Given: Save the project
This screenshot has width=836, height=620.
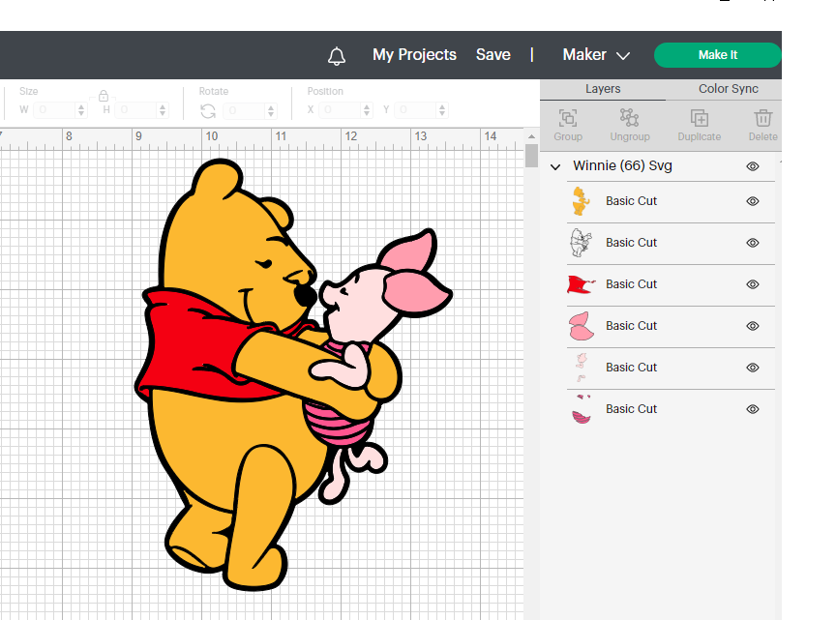Looking at the screenshot, I should pos(493,55).
